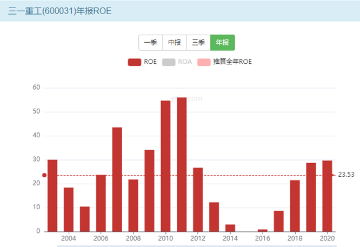Select the 2007 ROE bar

tap(117, 179)
